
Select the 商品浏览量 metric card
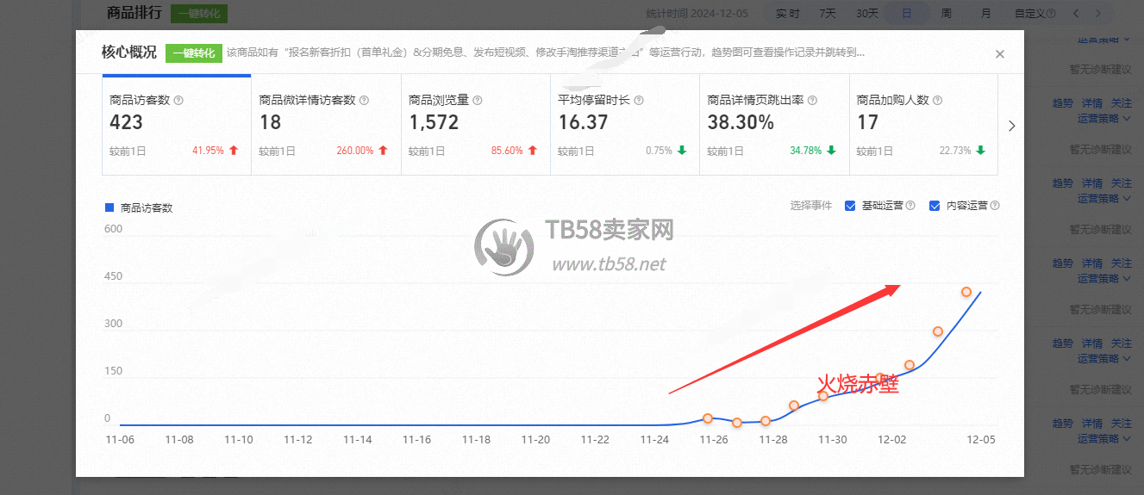click(x=476, y=125)
